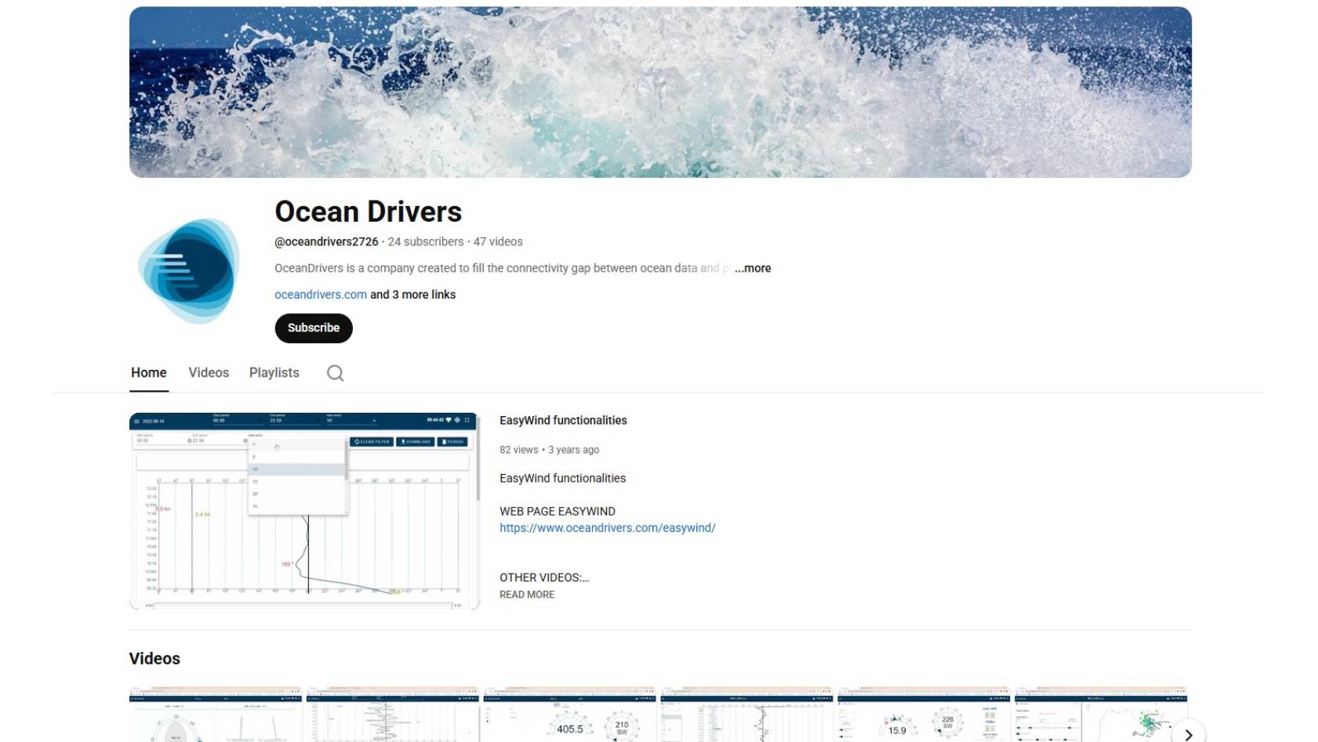The width and height of the screenshot is (1318, 742).
Task: Click the Videos section heading
Action: [154, 659]
